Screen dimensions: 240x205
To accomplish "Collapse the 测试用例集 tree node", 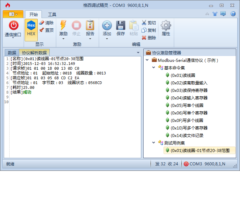I will coord(154,142).
